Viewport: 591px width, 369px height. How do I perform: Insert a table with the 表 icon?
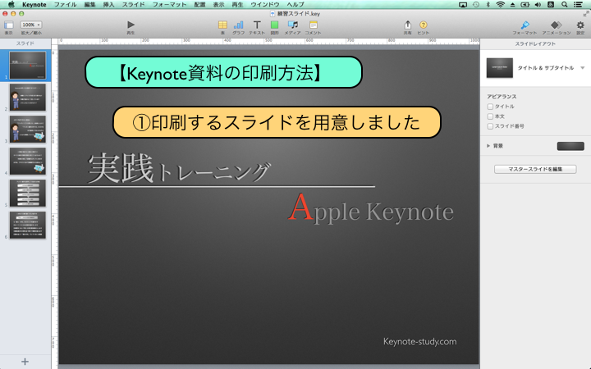pos(222,25)
